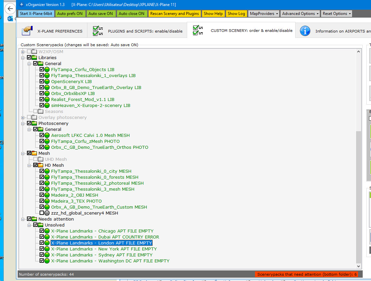Click the X-Plane Preferences hand icon
Viewport: 371px width, 281px height.
(27, 31)
